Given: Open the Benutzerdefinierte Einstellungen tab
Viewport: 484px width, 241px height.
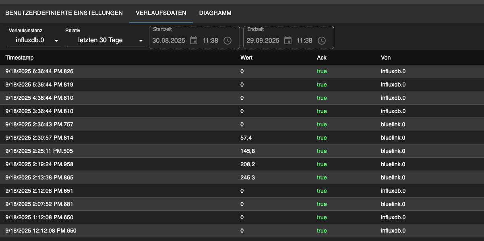Looking at the screenshot, I should [x=64, y=13].
